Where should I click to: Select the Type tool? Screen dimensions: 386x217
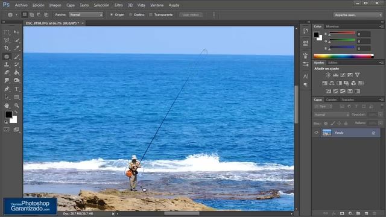coord(16,89)
